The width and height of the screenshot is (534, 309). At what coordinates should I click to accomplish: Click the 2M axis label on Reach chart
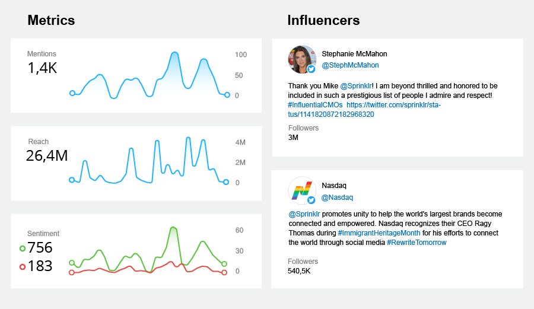tap(240, 163)
